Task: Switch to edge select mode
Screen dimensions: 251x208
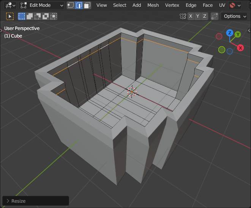Action: pyautogui.click(x=79, y=5)
